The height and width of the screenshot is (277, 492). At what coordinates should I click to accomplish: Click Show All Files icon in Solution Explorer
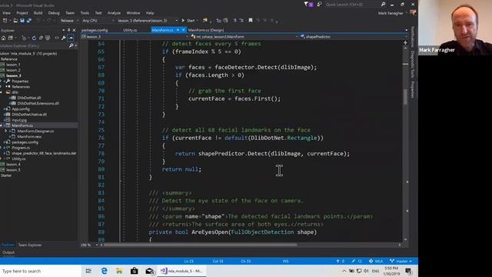pos(48,38)
